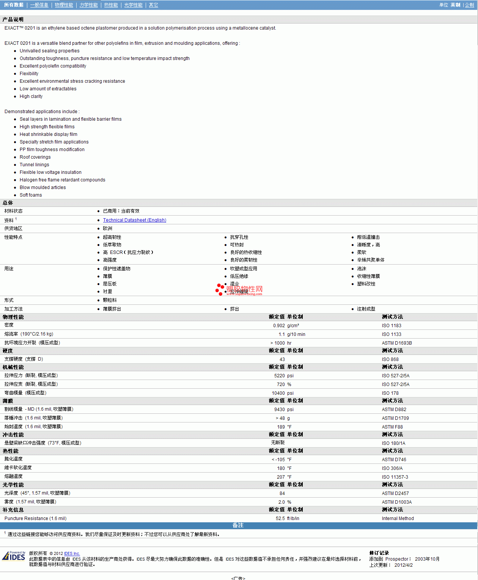Select the 所有数据 tab
The height and width of the screenshot is (580, 478).
click(x=14, y=5)
